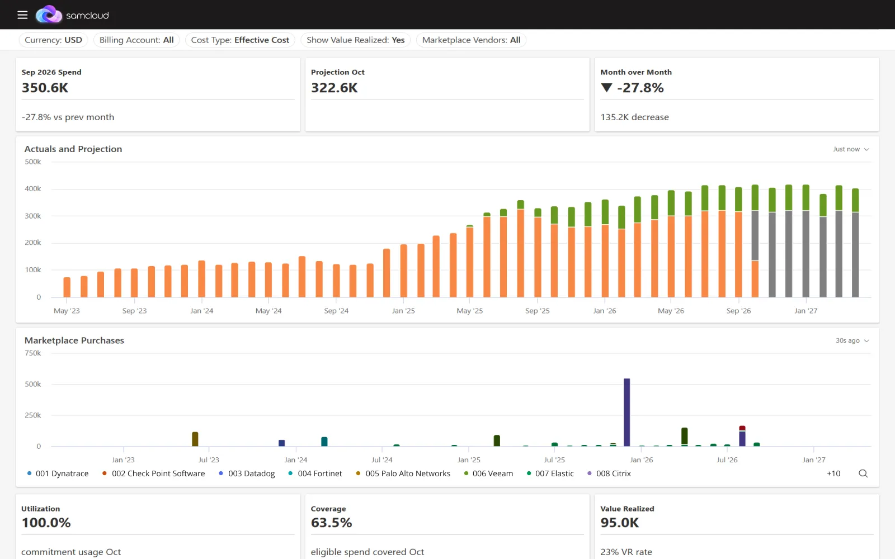Click the Utilization 100.0% value
The height and width of the screenshot is (559, 895).
pos(46,523)
